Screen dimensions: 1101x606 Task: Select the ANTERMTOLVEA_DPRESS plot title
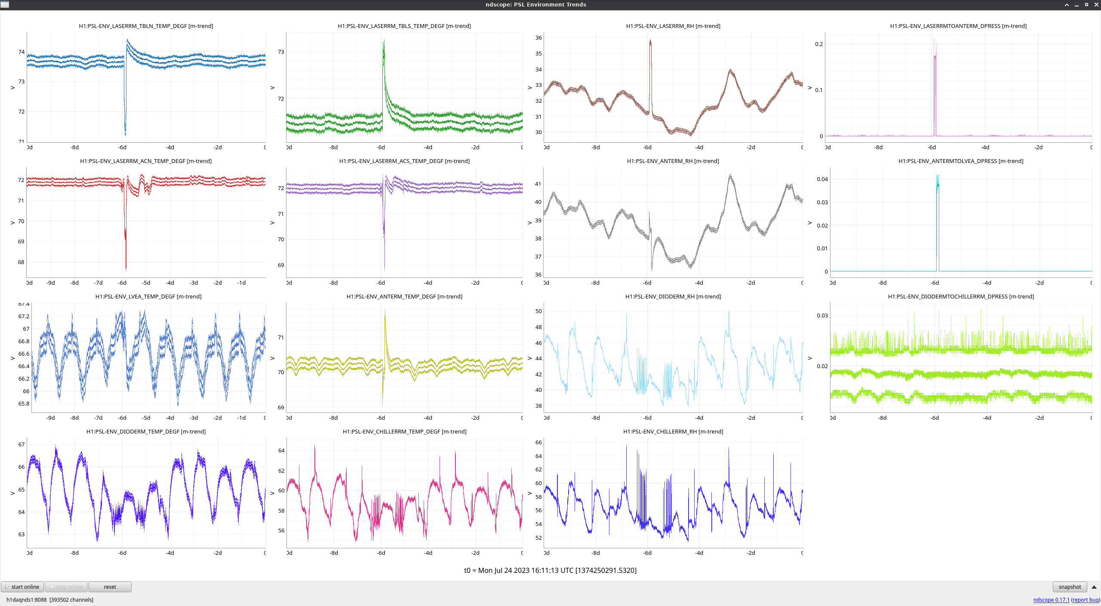click(960, 161)
